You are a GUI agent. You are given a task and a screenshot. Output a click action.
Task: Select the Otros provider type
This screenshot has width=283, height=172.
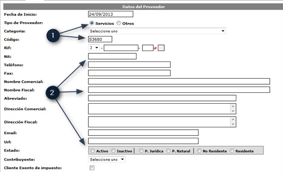(118, 23)
